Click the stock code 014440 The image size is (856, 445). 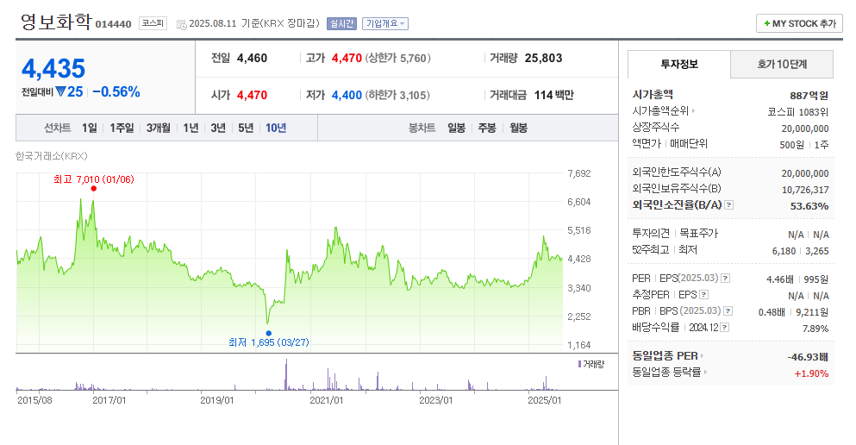tap(114, 24)
